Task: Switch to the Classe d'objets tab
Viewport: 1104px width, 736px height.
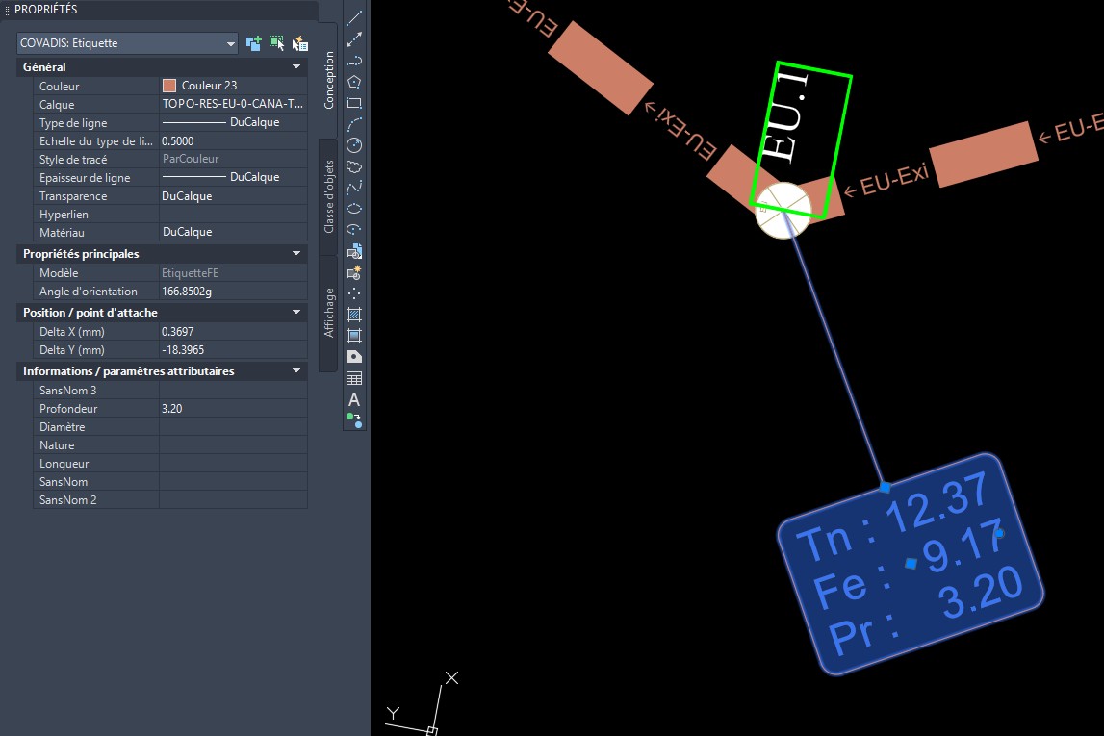Action: pos(328,195)
